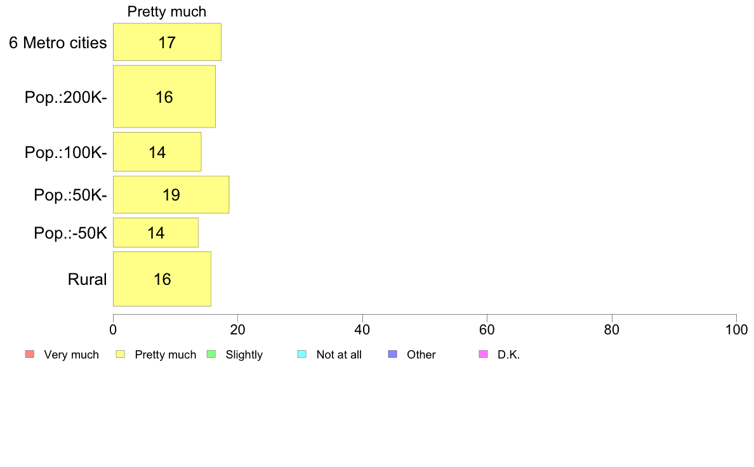
Task: Click the magenta D.K. legend swatch
Action: pyautogui.click(x=483, y=355)
